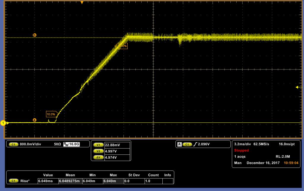304x191 pixels.
Task: Click the V2 cursor readout badge
Action: tap(98, 151)
